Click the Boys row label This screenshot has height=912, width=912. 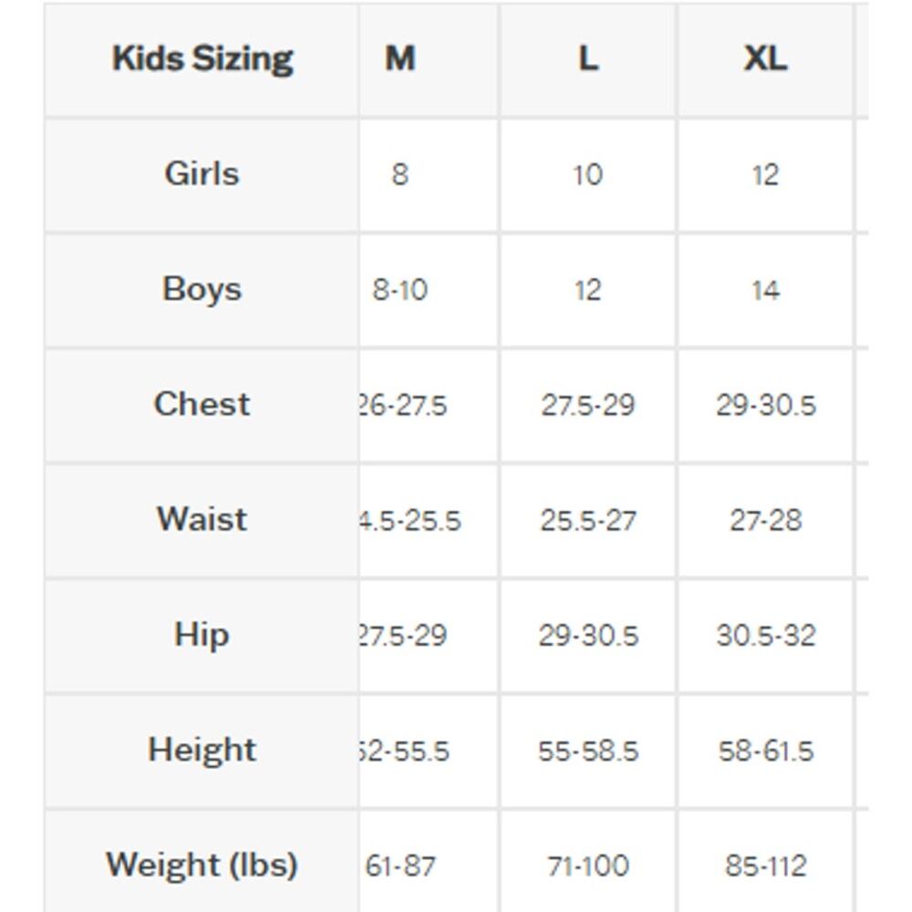click(202, 289)
